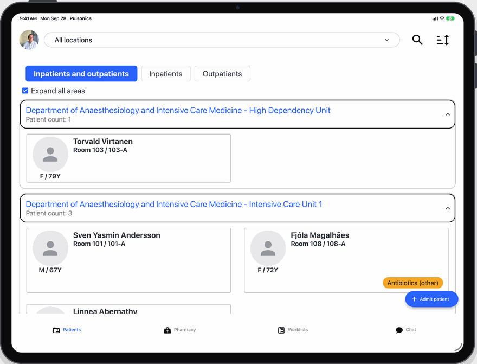Switch to the Inpatients tab
477x364 pixels.
pos(166,74)
